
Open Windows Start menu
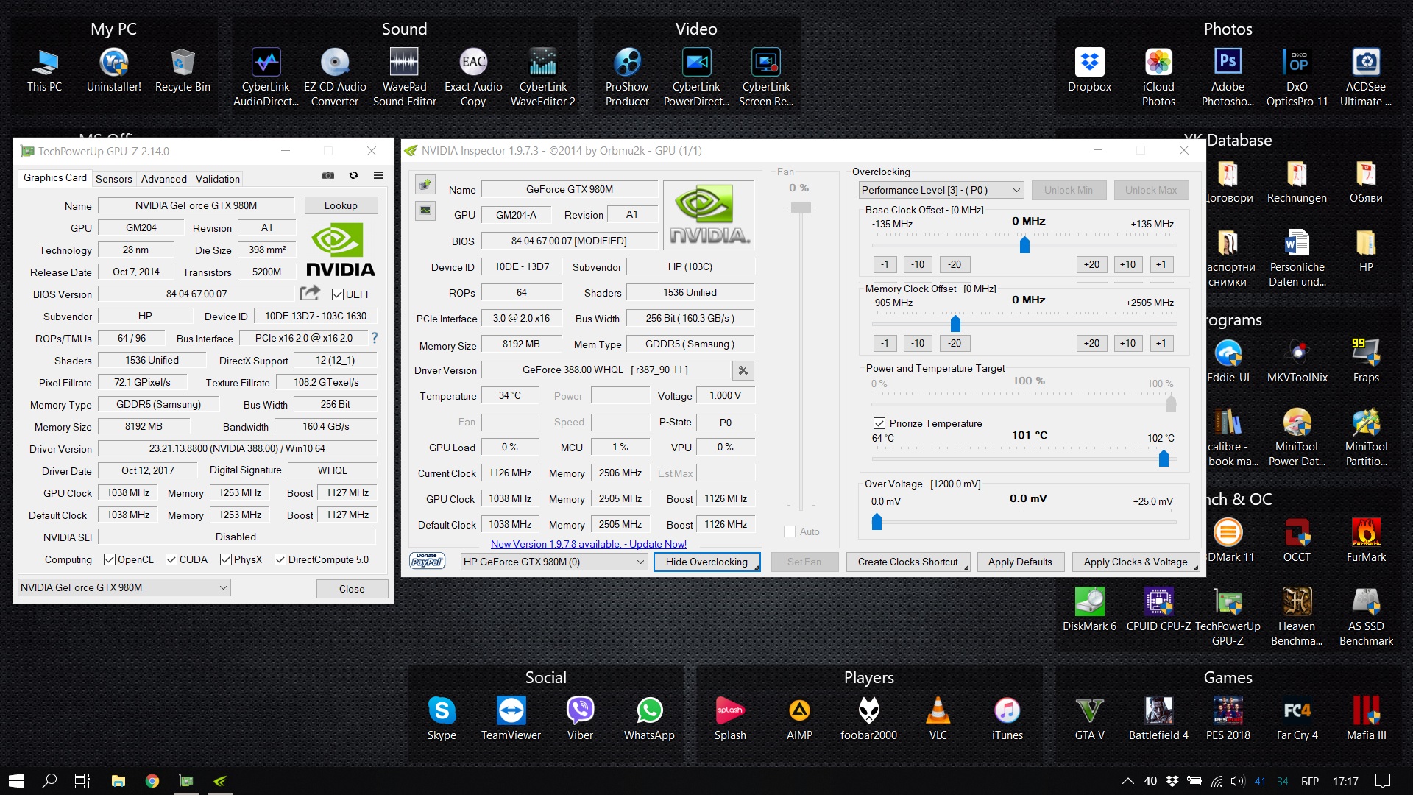[16, 780]
